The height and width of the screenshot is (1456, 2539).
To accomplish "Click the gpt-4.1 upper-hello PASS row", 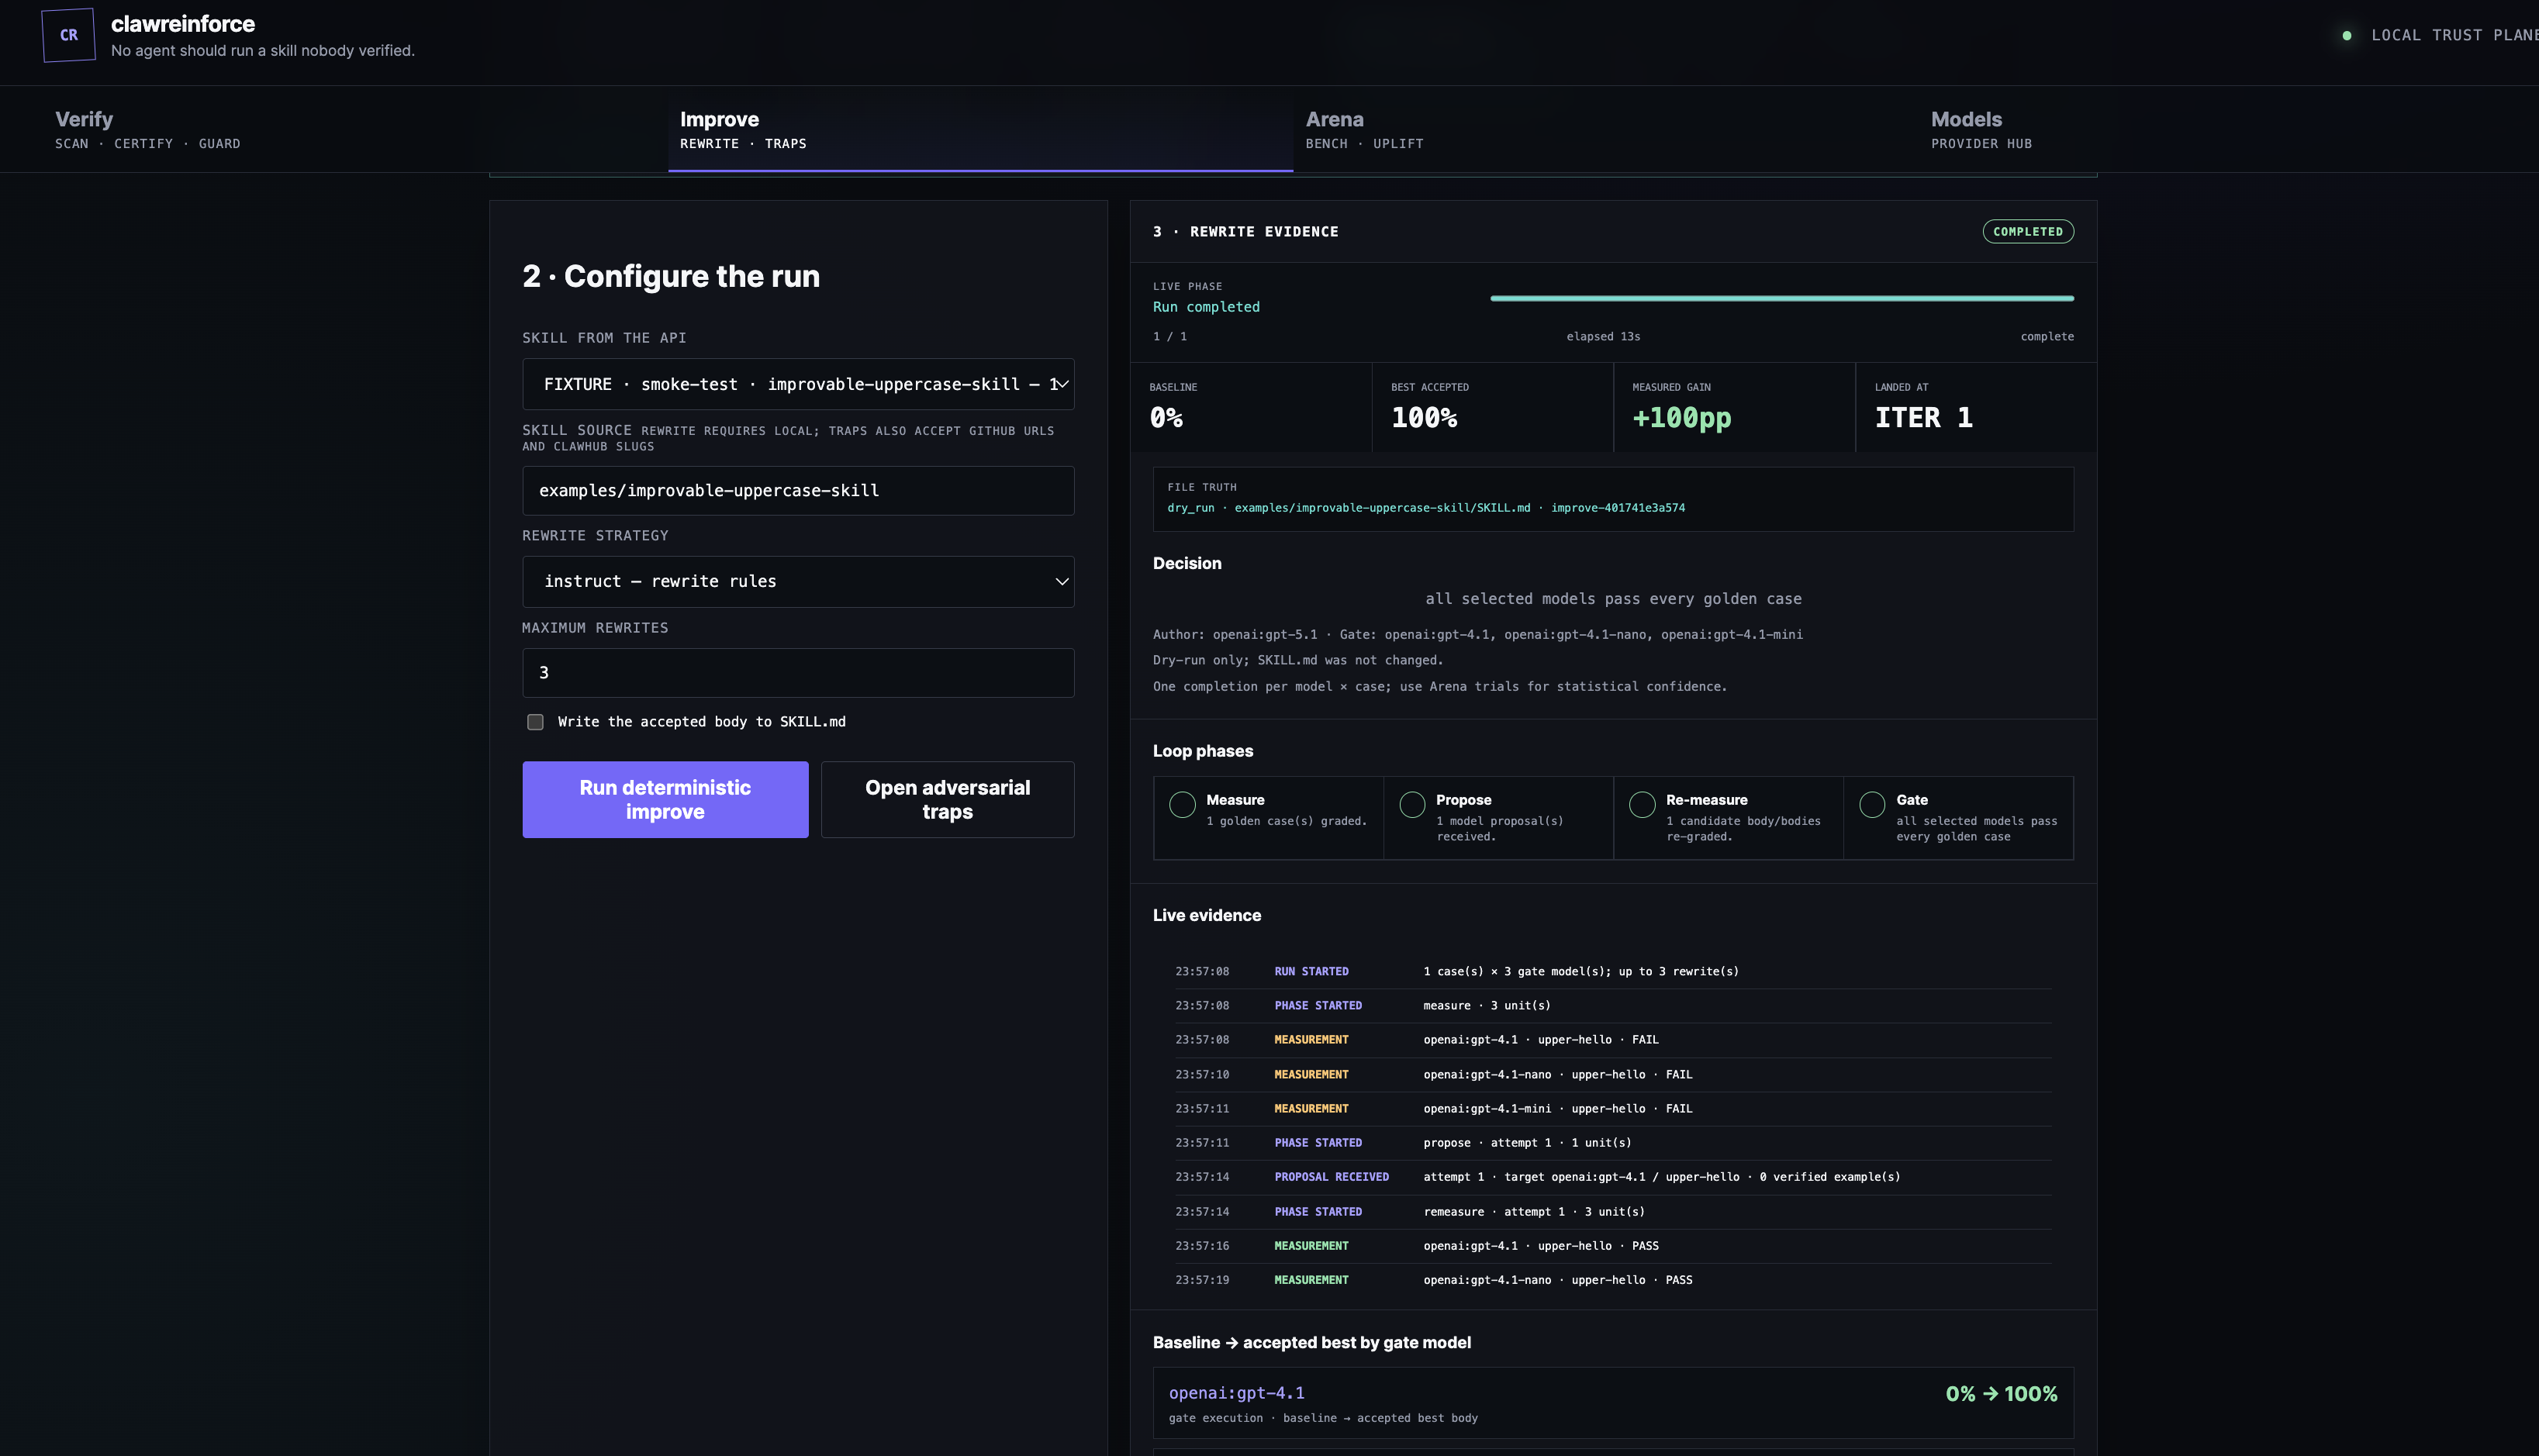I will [1613, 1245].
